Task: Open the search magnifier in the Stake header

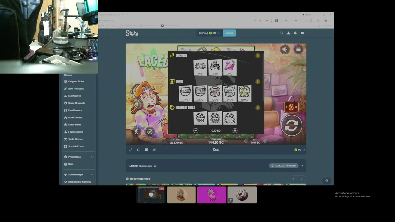Action: tap(282, 33)
